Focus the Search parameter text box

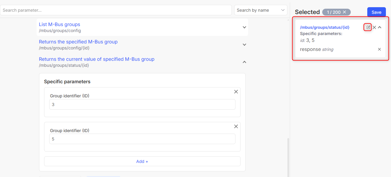[116, 10]
